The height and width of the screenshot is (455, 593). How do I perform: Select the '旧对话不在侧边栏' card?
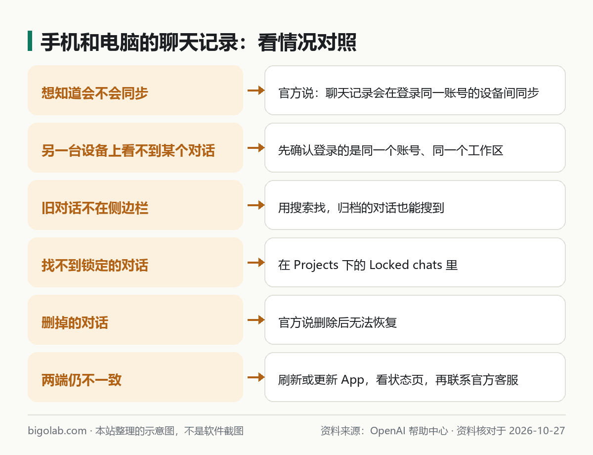click(135, 205)
